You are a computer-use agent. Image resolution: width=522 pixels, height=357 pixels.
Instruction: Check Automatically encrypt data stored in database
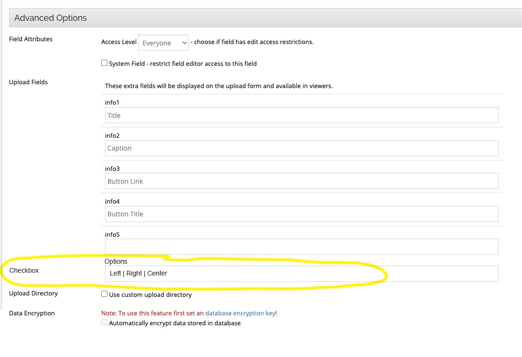pos(105,323)
